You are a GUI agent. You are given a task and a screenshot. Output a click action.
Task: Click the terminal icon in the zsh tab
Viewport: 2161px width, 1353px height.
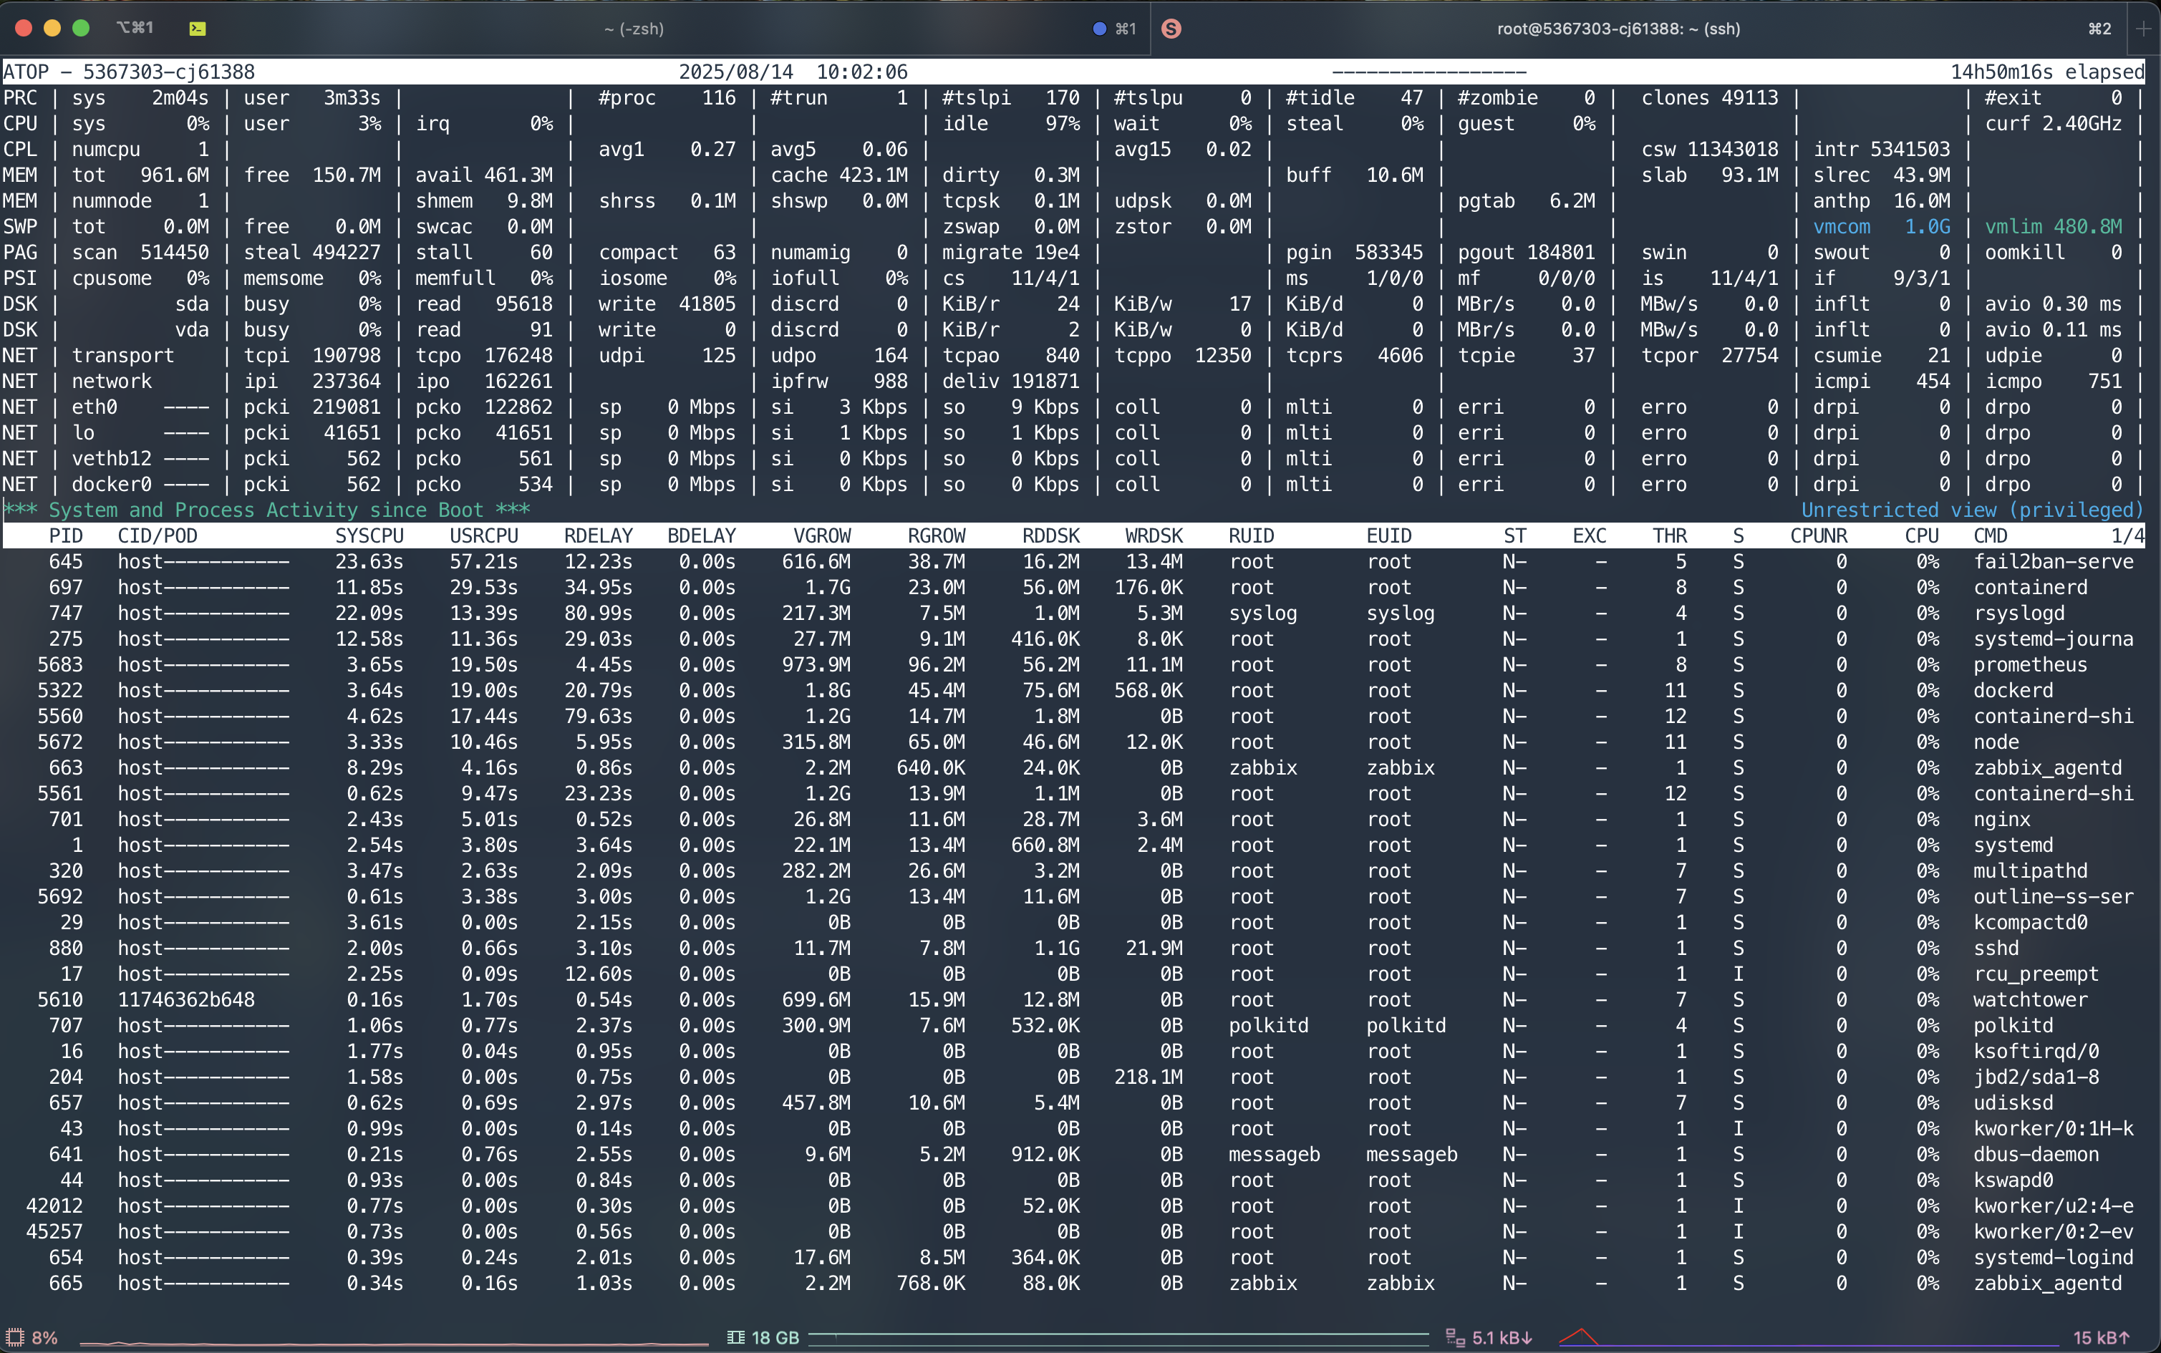(x=198, y=29)
